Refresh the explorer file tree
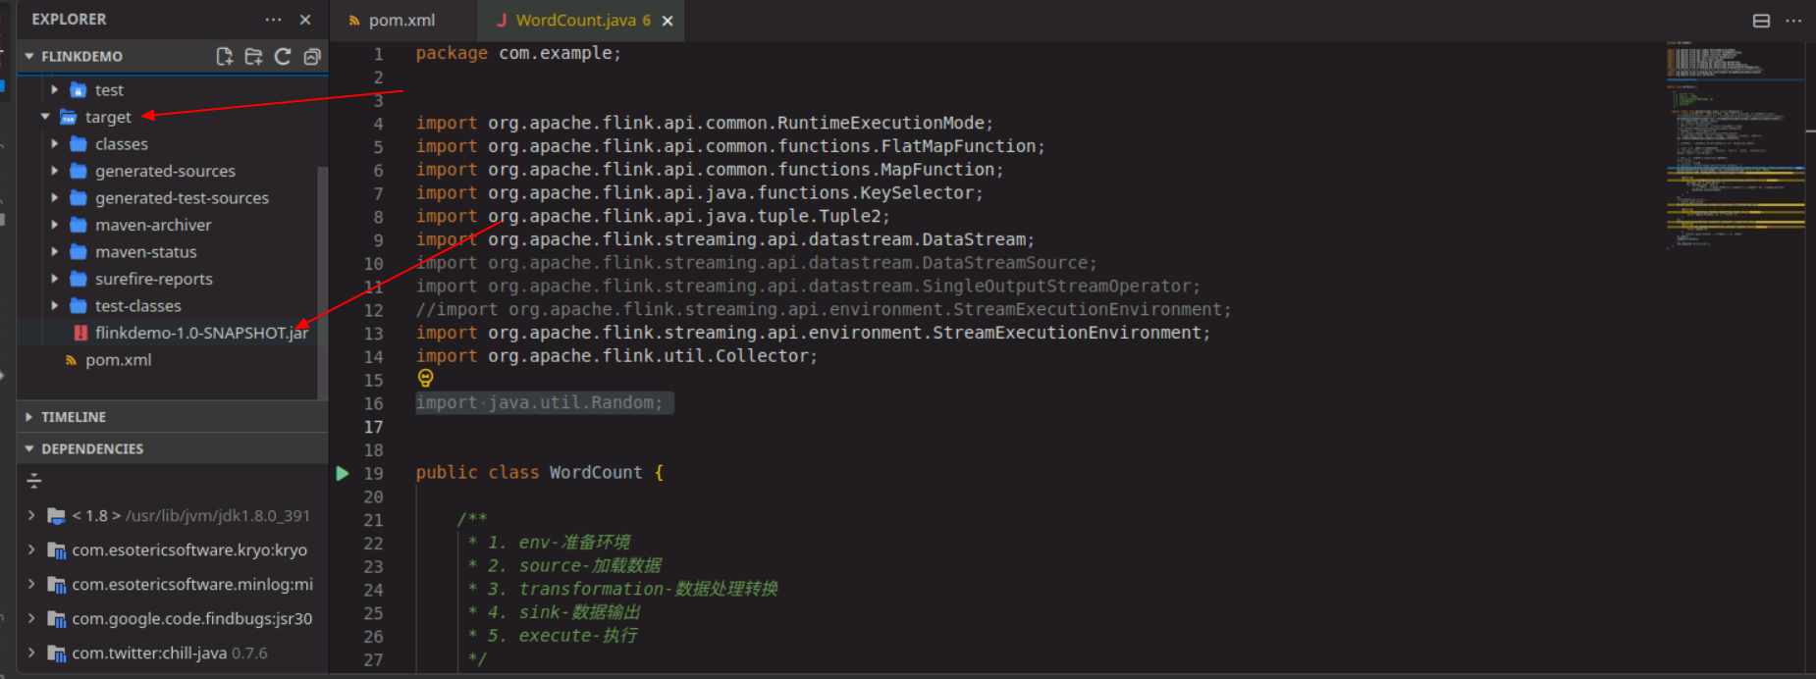Viewport: 1816px width, 679px height. [x=283, y=56]
